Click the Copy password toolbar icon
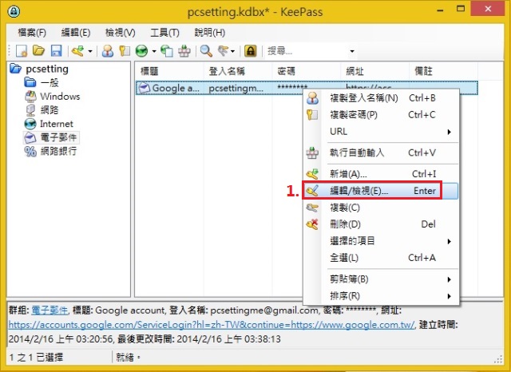The width and height of the screenshot is (511, 372). [x=125, y=51]
